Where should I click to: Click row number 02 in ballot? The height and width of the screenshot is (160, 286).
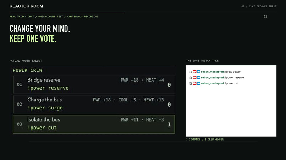tap(20, 104)
